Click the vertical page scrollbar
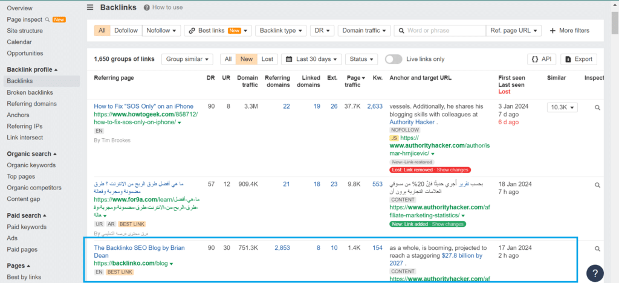 tap(615, 24)
